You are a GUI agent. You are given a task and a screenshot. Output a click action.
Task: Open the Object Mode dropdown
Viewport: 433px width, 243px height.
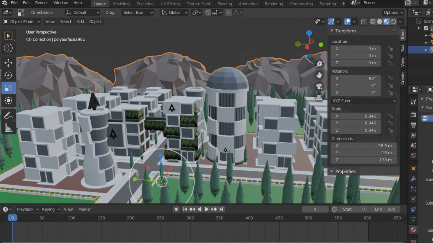point(22,22)
